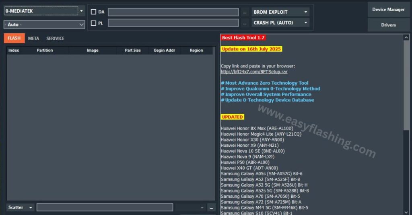Click 'Samsung Galaxy A52 5G (SM-A526U) Bit-H' entry
This screenshot has width=412, height=215.
click(264, 185)
